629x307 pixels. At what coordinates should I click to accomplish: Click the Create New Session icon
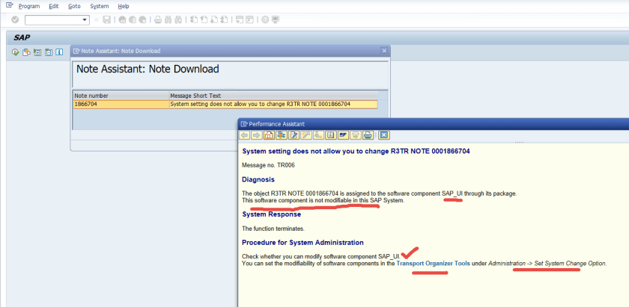pyautogui.click(x=240, y=19)
